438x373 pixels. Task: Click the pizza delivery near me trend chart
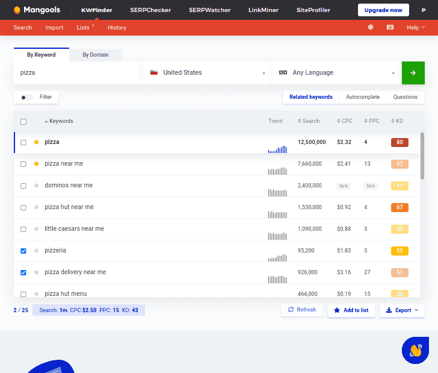pyautogui.click(x=277, y=279)
